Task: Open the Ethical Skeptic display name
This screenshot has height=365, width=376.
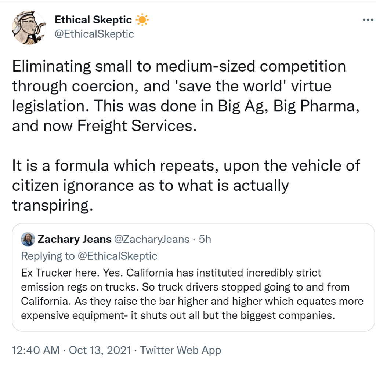Action: 94,21
